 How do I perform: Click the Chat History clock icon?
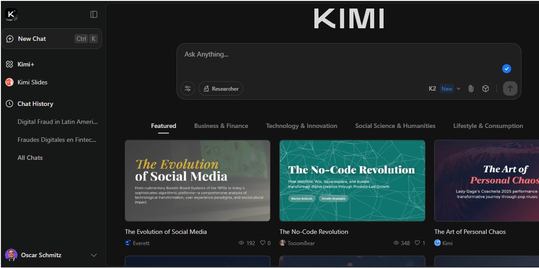pyautogui.click(x=9, y=104)
